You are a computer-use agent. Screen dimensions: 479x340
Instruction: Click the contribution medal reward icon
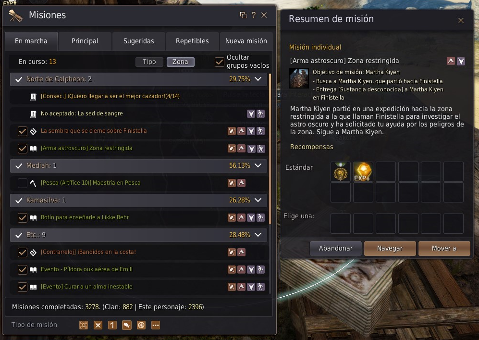coord(340,172)
